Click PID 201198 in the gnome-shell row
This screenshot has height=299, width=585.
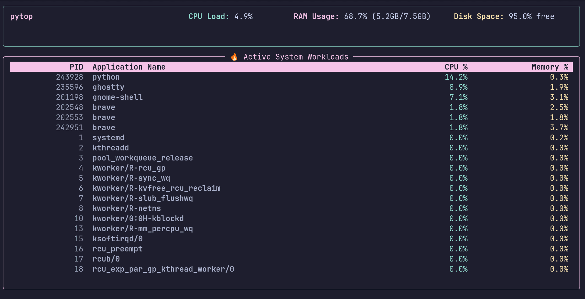point(70,97)
